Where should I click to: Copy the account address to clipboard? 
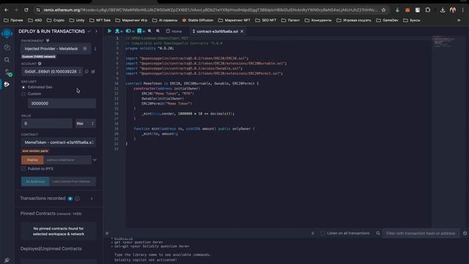pyautogui.click(x=86, y=72)
